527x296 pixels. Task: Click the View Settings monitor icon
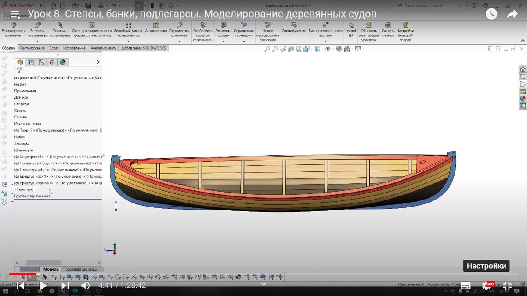click(x=358, y=49)
